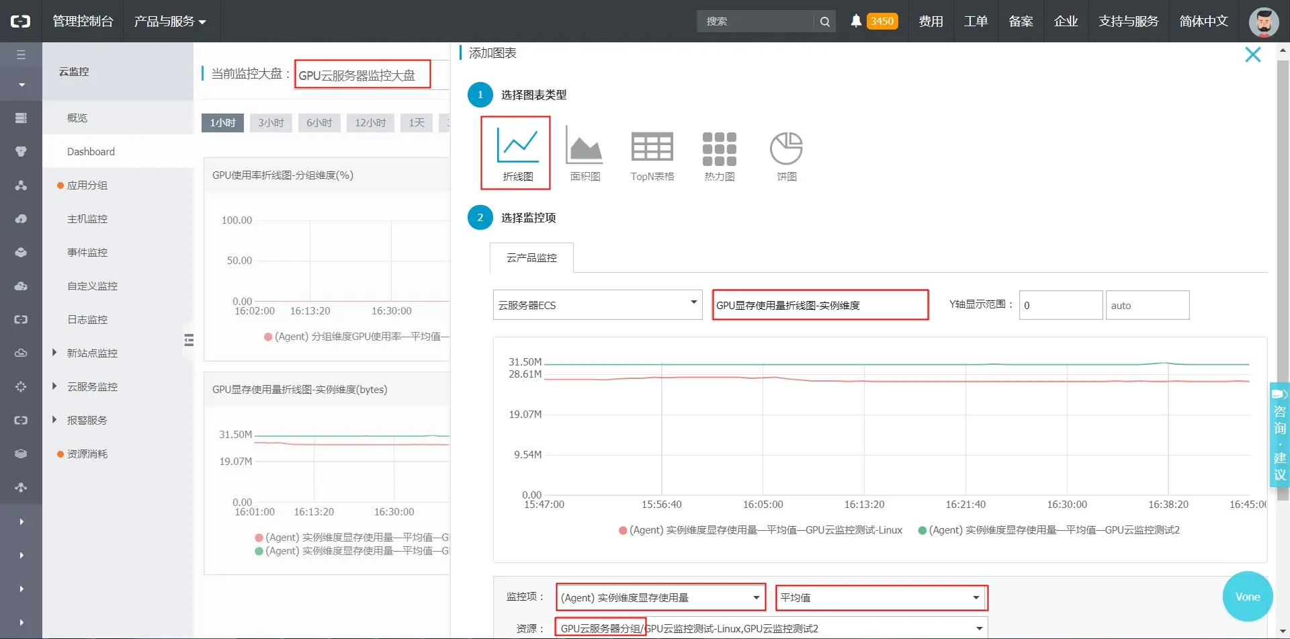Image resolution: width=1290 pixels, height=639 pixels.
Task: Open the 资源 resource selection dropdown
Action: click(x=771, y=628)
